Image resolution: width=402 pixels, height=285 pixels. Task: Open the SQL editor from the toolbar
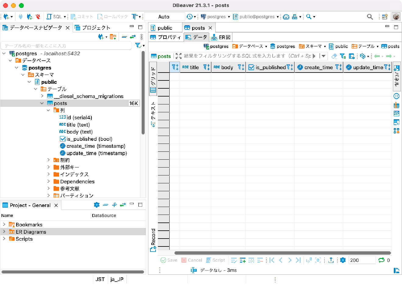54,17
